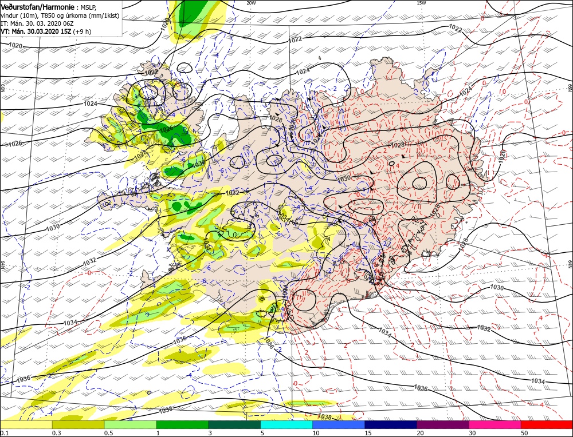Click the red 50+ legend swatch

[x=547, y=424]
